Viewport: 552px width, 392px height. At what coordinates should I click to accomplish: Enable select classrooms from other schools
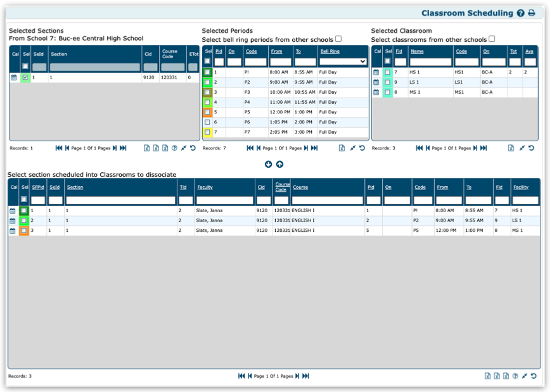(x=492, y=39)
